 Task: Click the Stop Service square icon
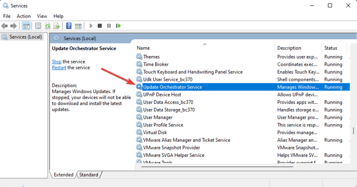[100, 26]
